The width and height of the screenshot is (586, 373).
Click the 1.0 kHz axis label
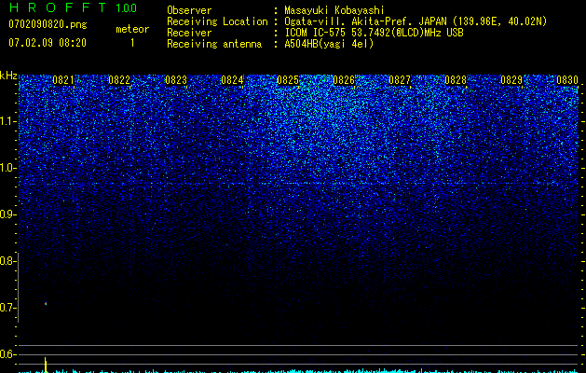[7, 169]
